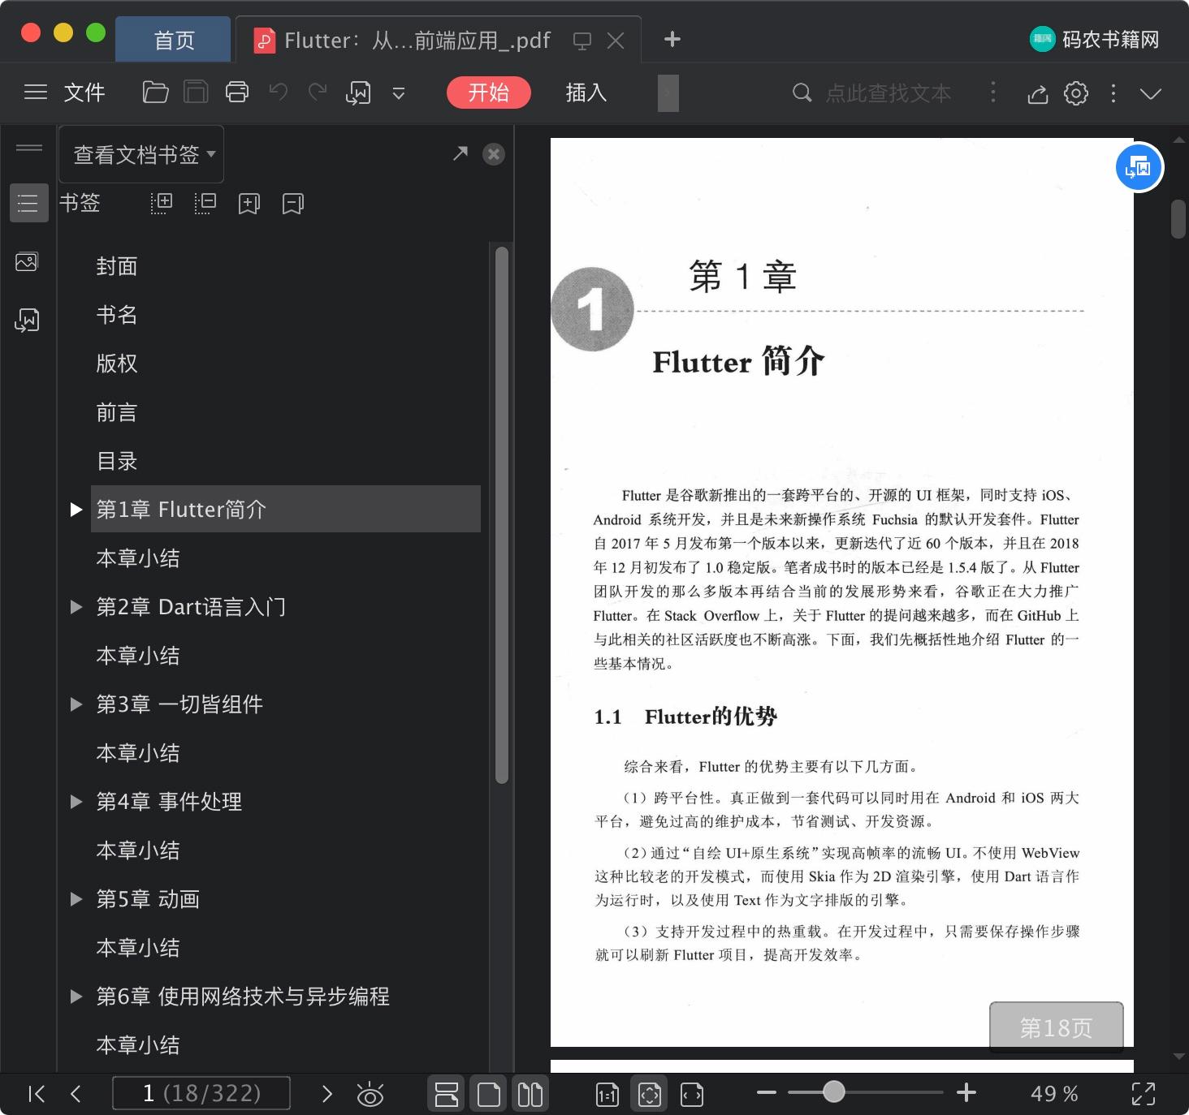Expand 第5章 动画 bookmark
The image size is (1189, 1115).
click(76, 899)
